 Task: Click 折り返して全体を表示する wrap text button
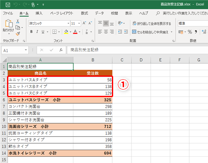(x=151, y=24)
